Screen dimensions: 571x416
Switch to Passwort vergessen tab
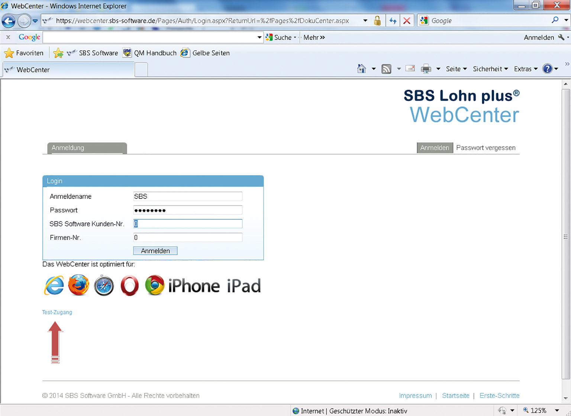point(485,148)
